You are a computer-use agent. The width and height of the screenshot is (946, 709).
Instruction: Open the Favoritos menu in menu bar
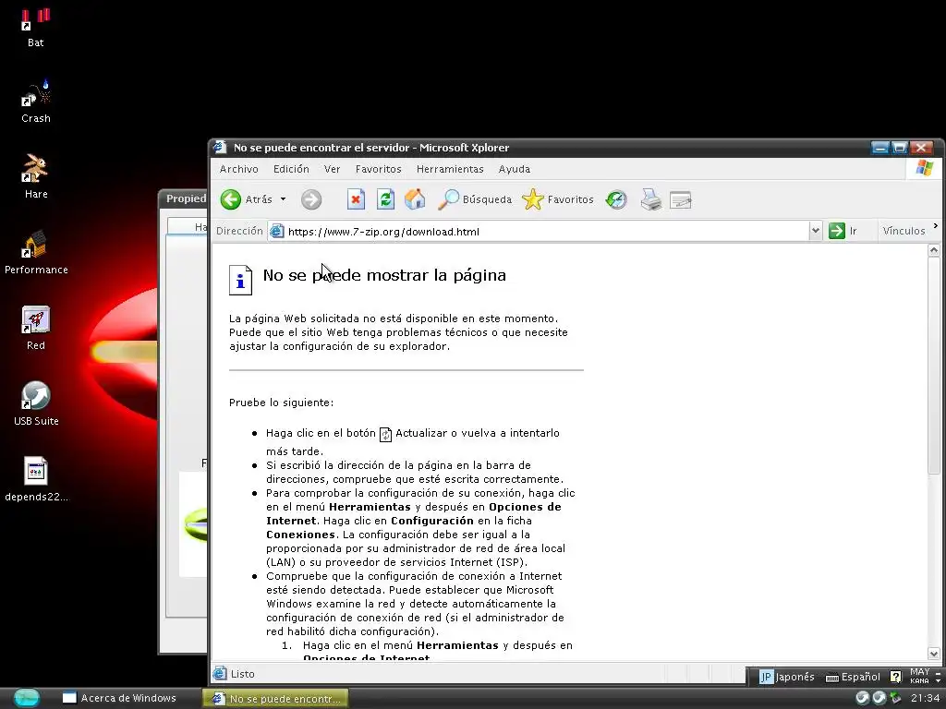tap(378, 170)
